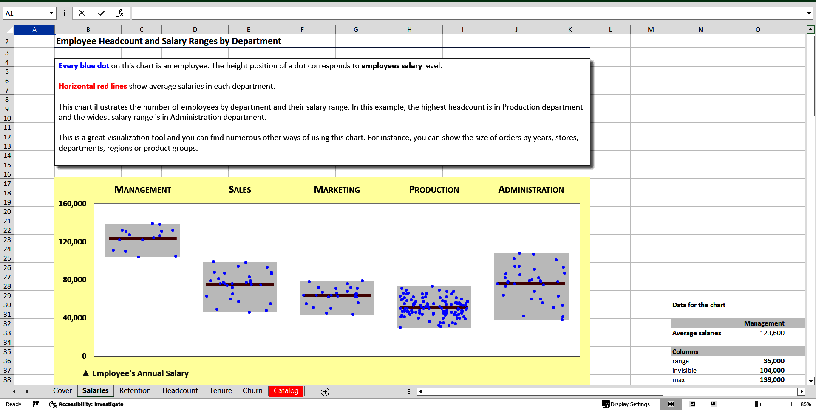Viewport: 816px width, 410px height.
Task: Switch to the Tenure sheet tab
Action: click(x=221, y=390)
